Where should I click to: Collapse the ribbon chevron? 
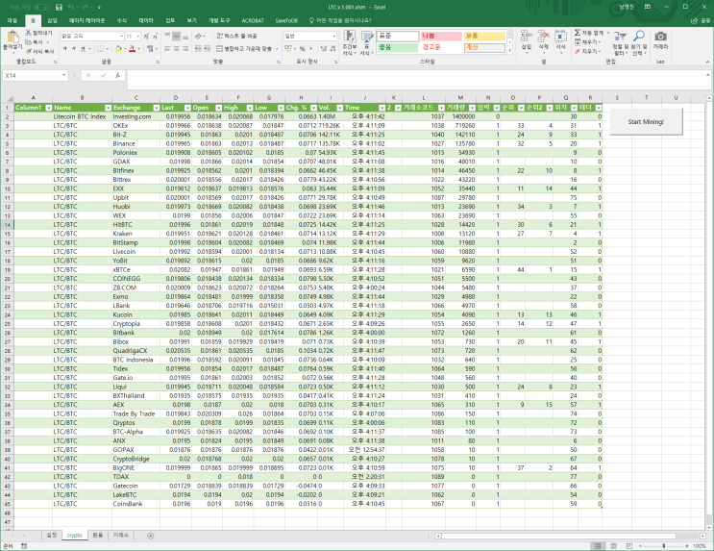707,62
